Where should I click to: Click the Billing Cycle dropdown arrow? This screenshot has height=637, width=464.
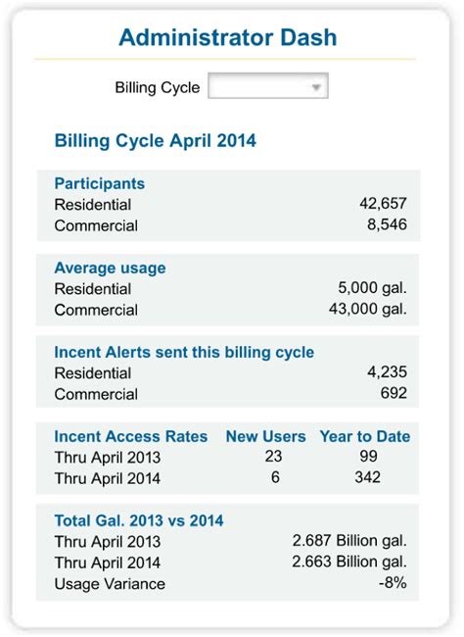pyautogui.click(x=316, y=87)
